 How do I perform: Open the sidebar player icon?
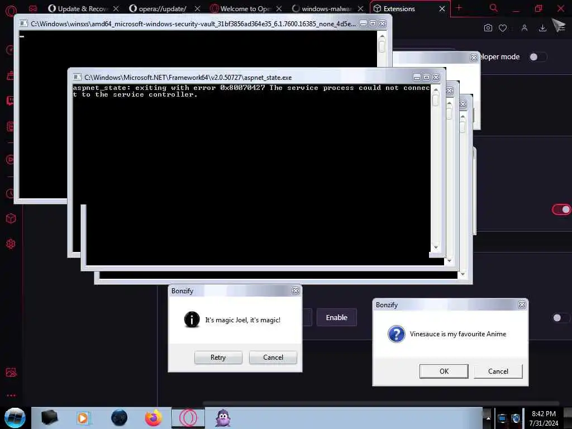pyautogui.click(x=10, y=159)
